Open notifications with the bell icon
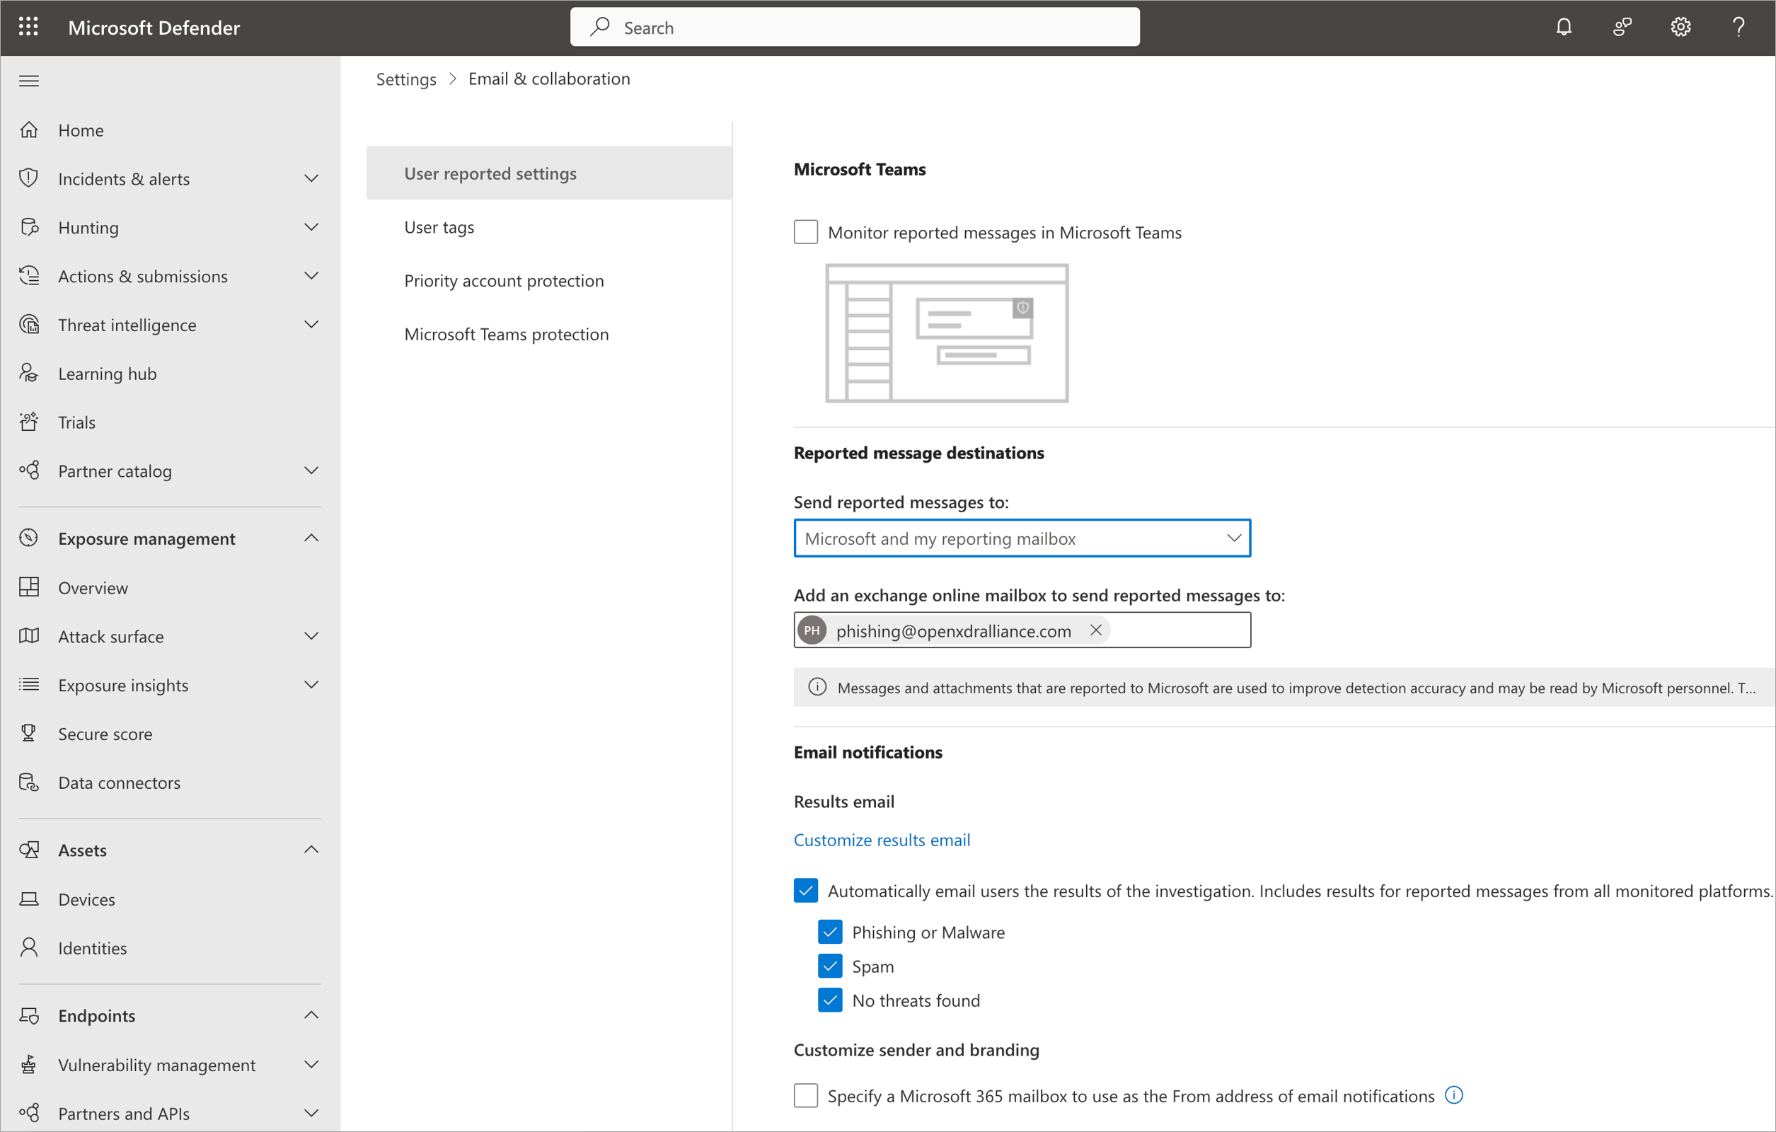 tap(1564, 27)
